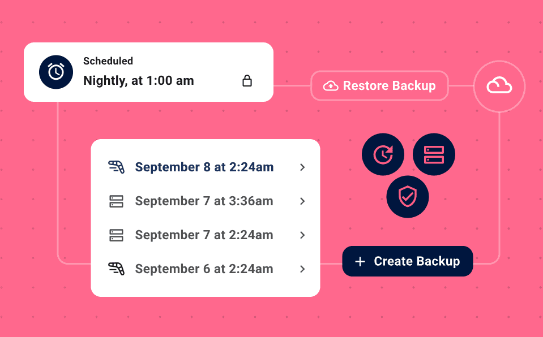Click the boomerang icon beside September 8
This screenshot has height=337, width=543.
click(x=117, y=167)
